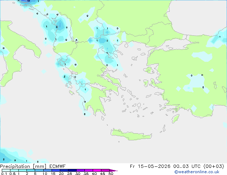
Task: Click the legend label "20"
Action: click(x=61, y=174)
